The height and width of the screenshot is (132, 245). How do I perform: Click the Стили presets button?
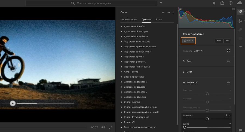click(x=188, y=41)
